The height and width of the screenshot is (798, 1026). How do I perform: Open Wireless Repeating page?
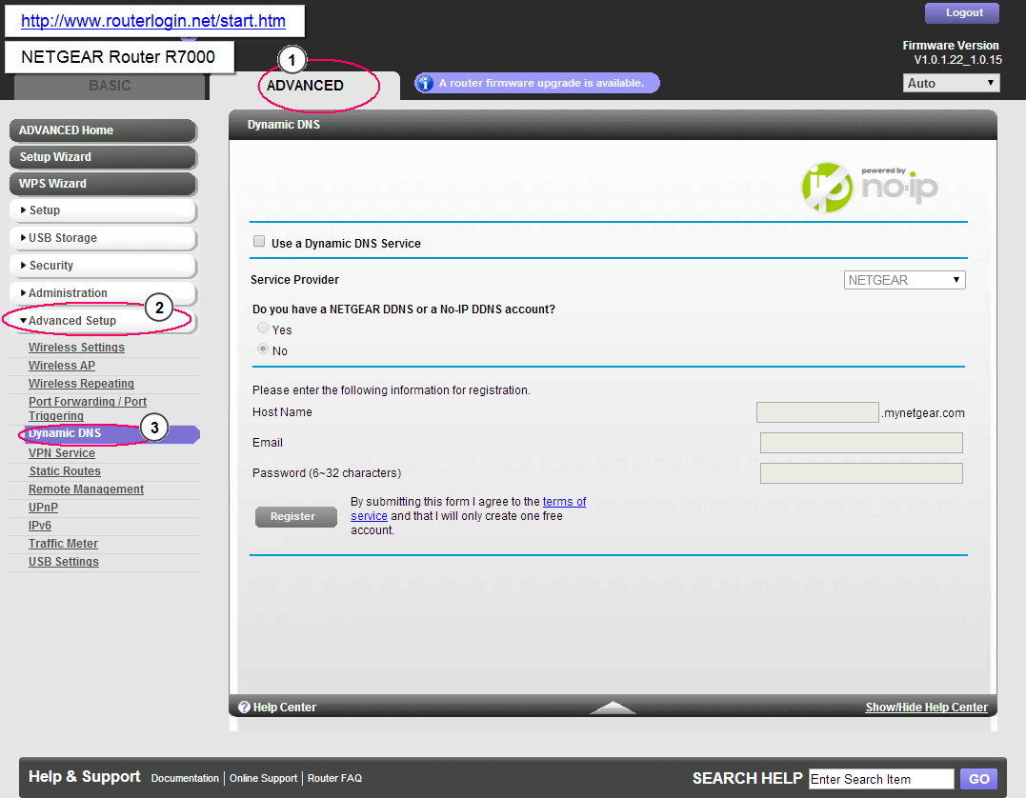pos(81,384)
